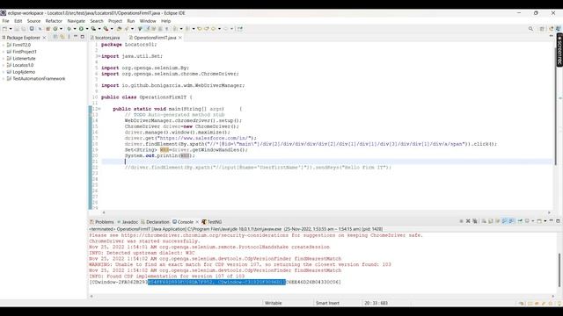Open the Window menu
This screenshot has width=563, height=316.
(x=148, y=21)
